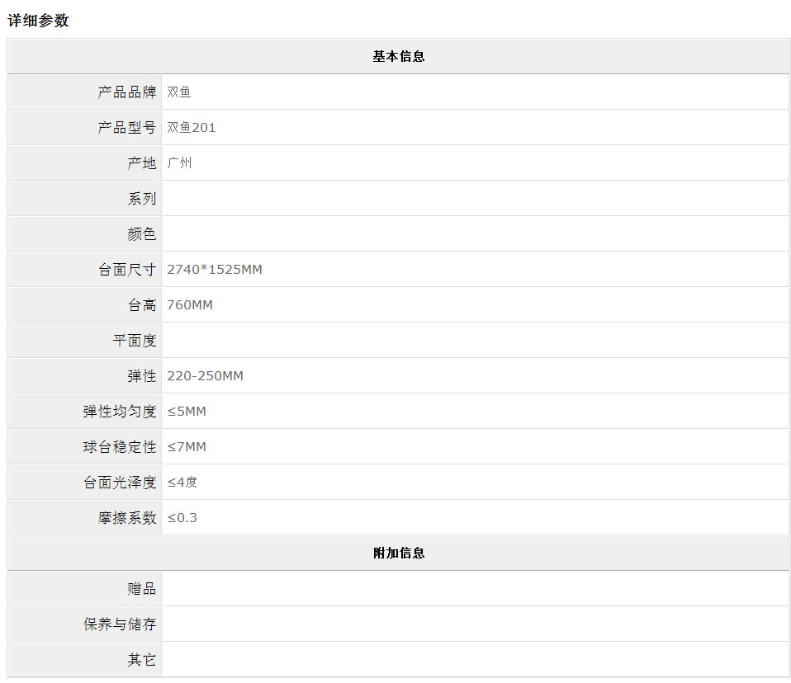
Task: Select the value ≤4度
Action: pos(182,483)
